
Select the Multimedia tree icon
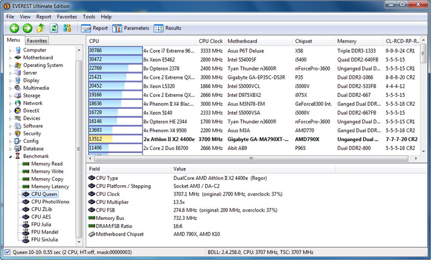point(18,88)
